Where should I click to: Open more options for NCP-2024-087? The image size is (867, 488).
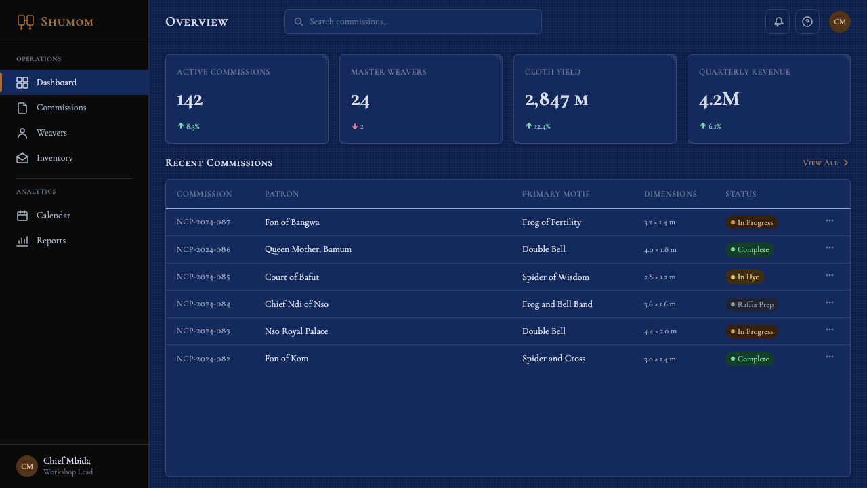[830, 220]
